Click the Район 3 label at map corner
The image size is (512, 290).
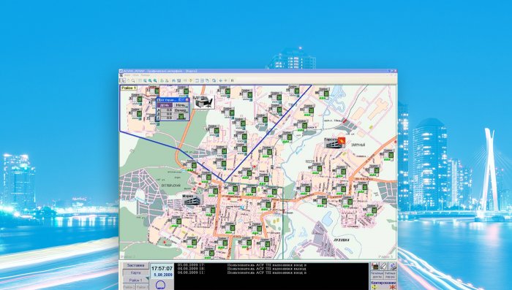386,256
